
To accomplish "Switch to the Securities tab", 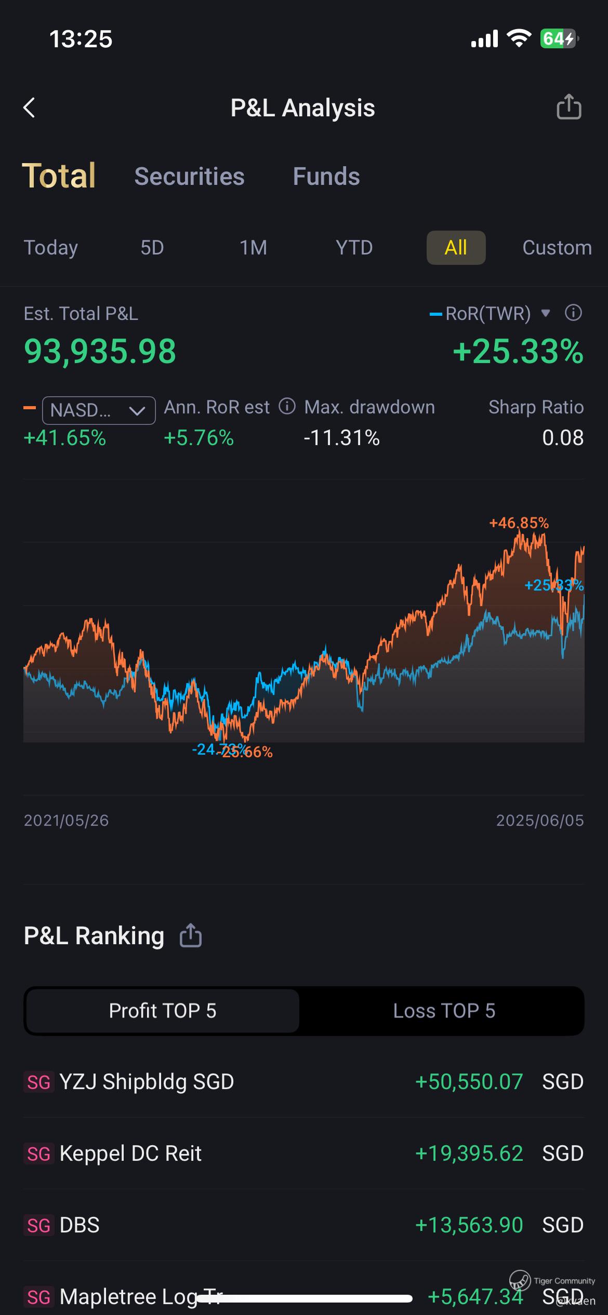I will (189, 177).
